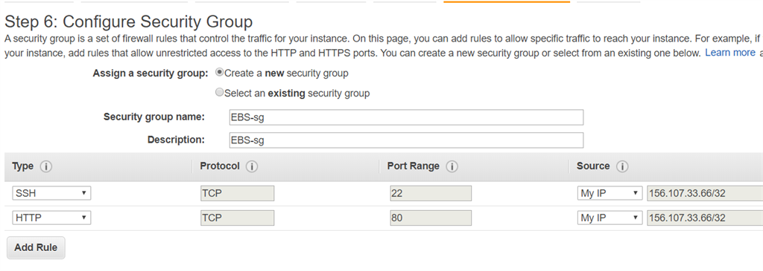This screenshot has width=763, height=271.
Task: Click the Source column info icon
Action: pos(622,167)
